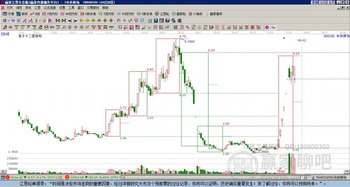The image size is (350, 187).
Task: Click the 08-02 date marker
Action: pos(302,40)
